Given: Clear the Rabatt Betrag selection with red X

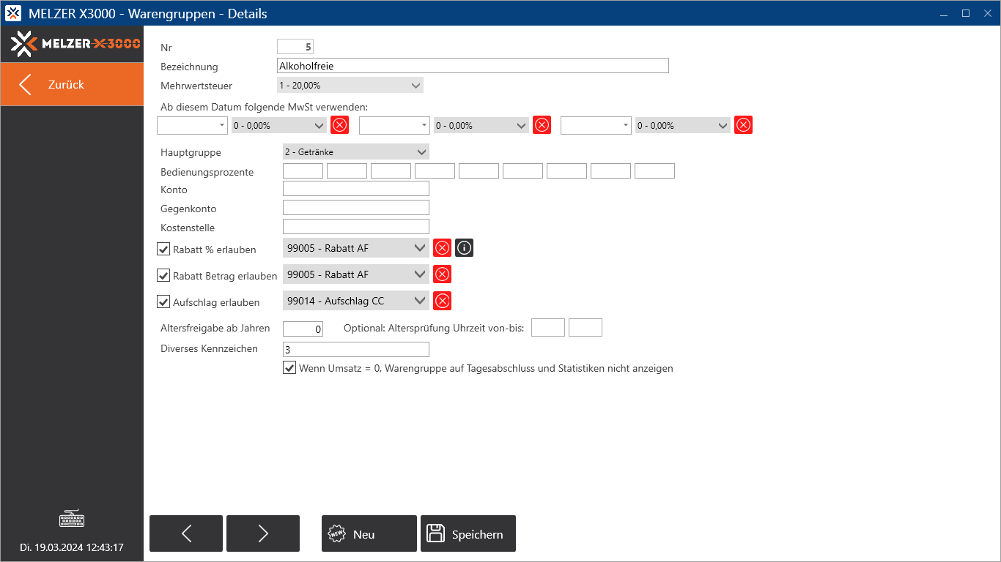Looking at the screenshot, I should 442,274.
